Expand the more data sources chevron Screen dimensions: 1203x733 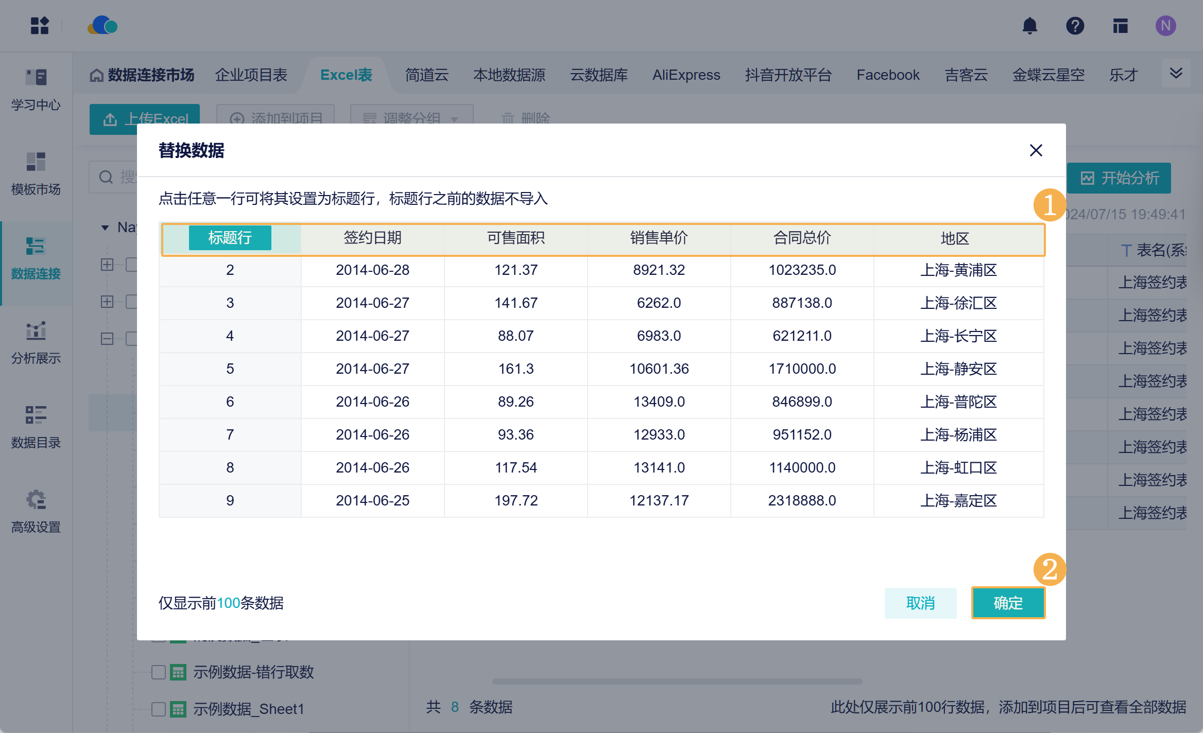coord(1176,74)
